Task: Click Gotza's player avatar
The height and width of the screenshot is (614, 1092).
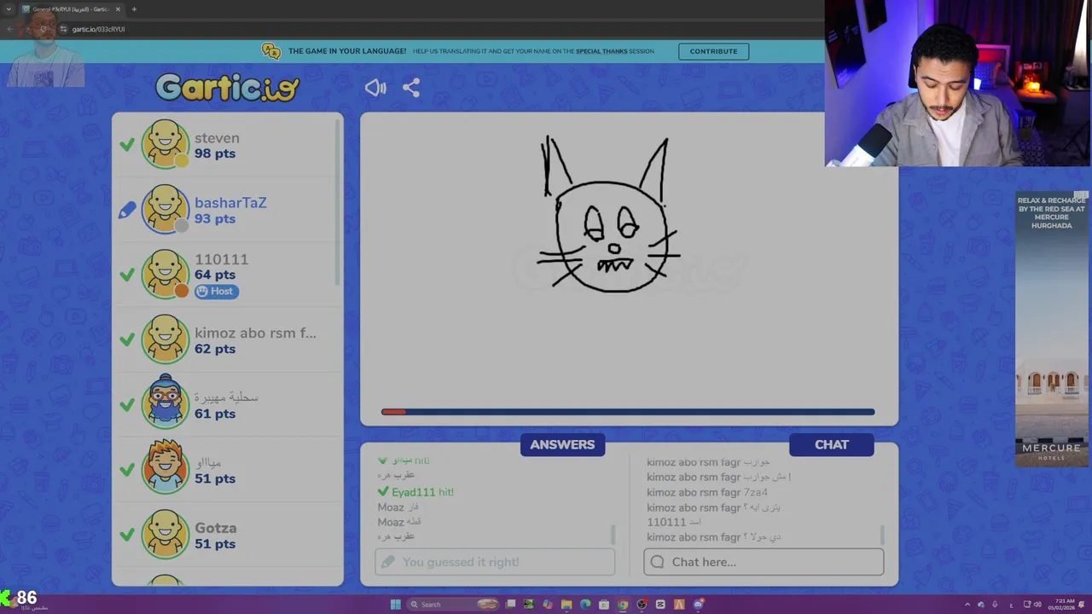Action: pos(165,535)
